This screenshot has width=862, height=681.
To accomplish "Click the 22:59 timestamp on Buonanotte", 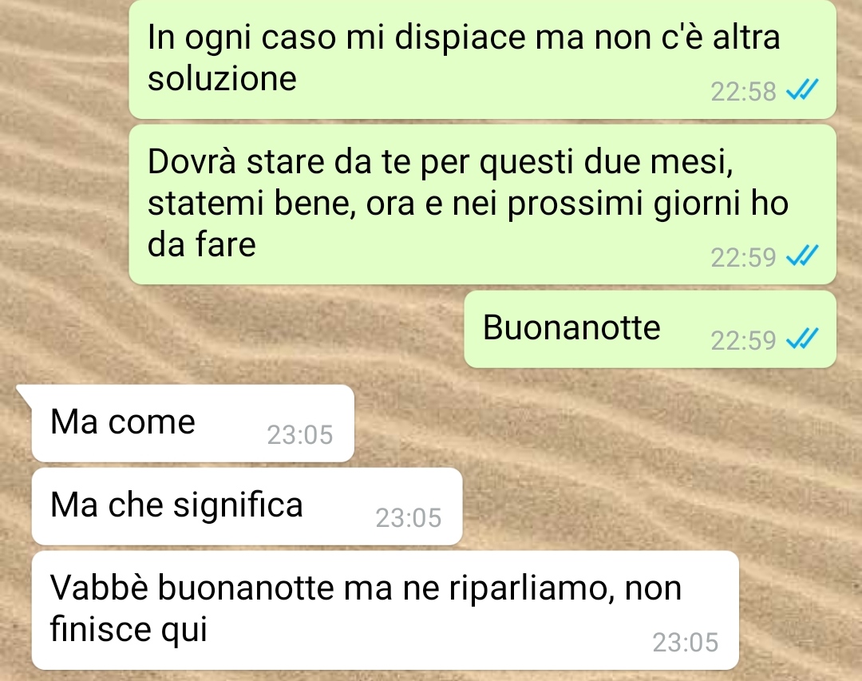I will point(743,340).
